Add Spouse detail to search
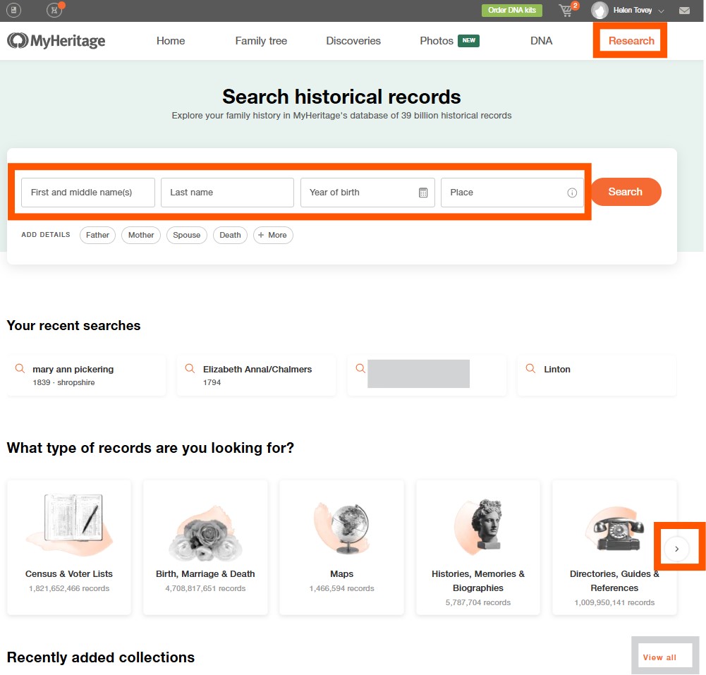 (x=186, y=235)
